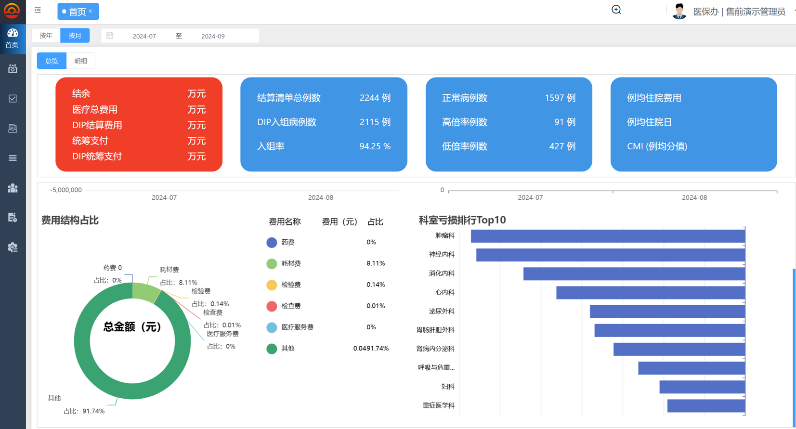Collapse the sidebar with the menu fold icon
The height and width of the screenshot is (429, 796).
38,10
